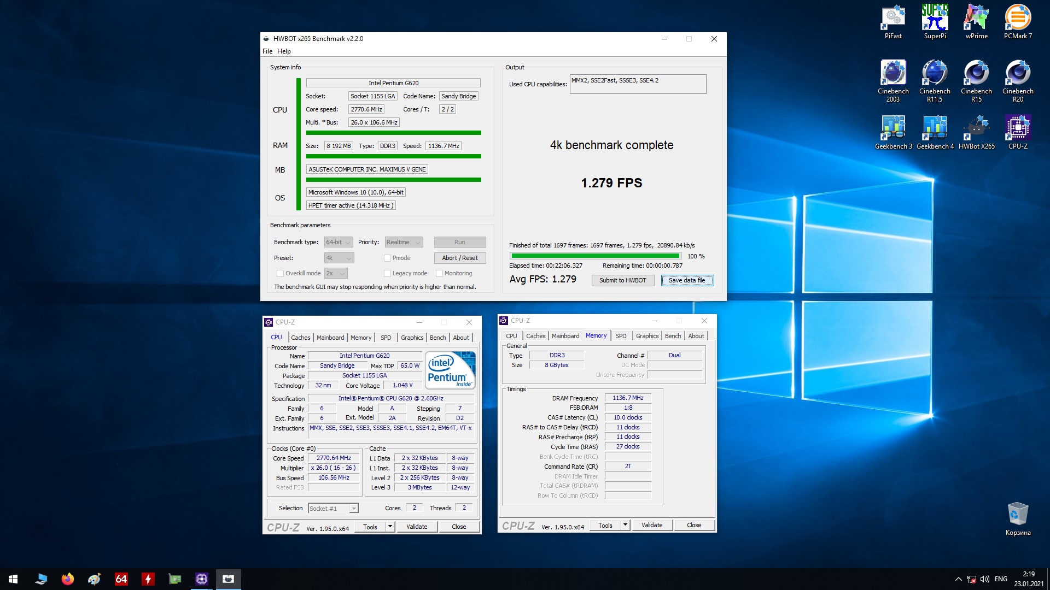Click the benchmark progress bar
The image size is (1050, 590).
595,256
